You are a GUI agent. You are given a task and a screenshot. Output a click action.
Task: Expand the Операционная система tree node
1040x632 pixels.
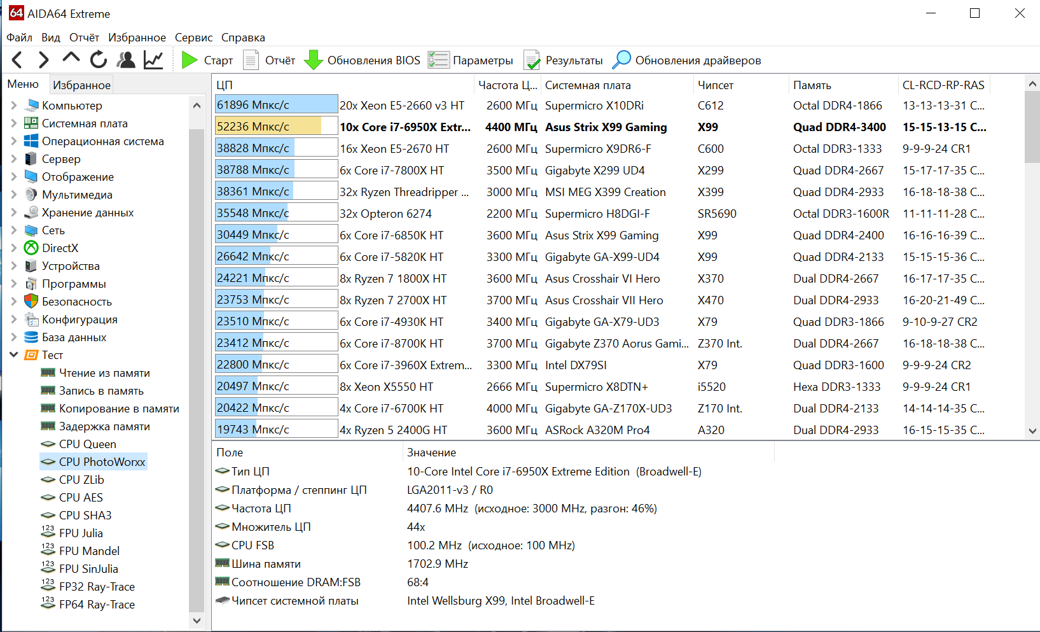[x=14, y=141]
